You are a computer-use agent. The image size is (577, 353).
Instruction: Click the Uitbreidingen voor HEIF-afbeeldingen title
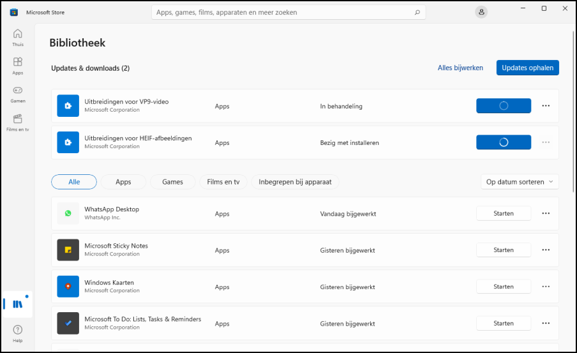click(138, 138)
